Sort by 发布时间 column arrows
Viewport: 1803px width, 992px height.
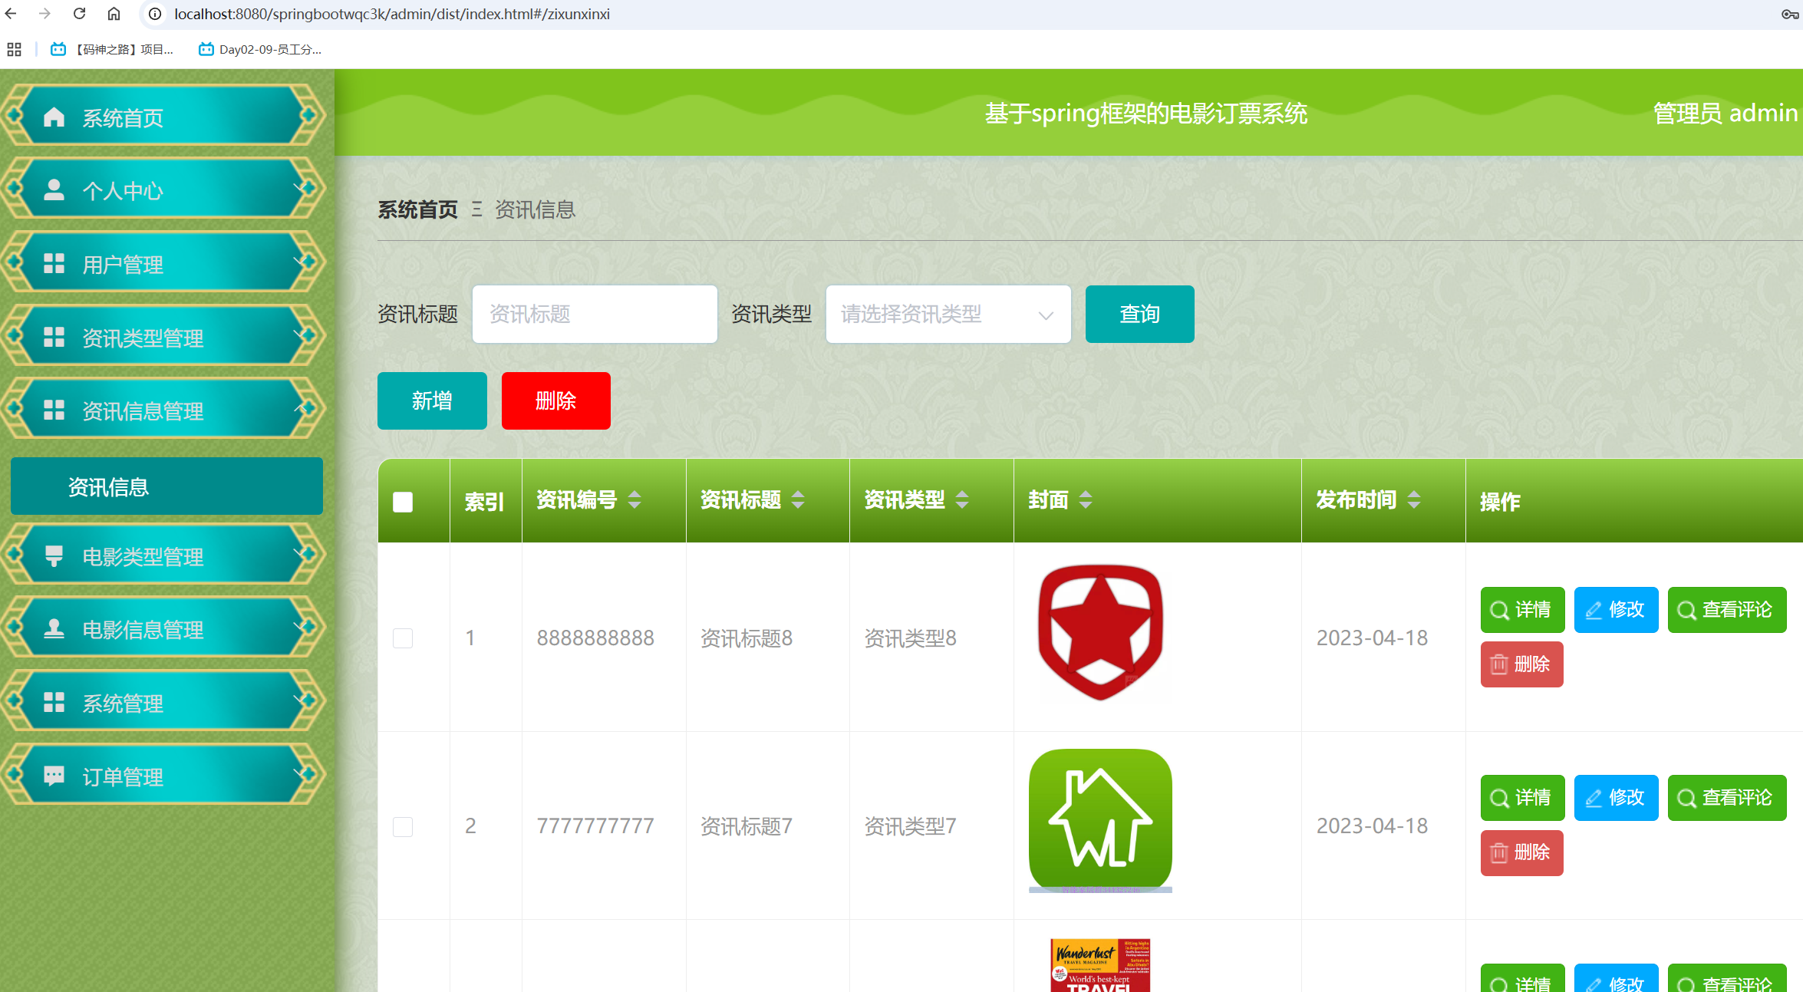point(1414,500)
